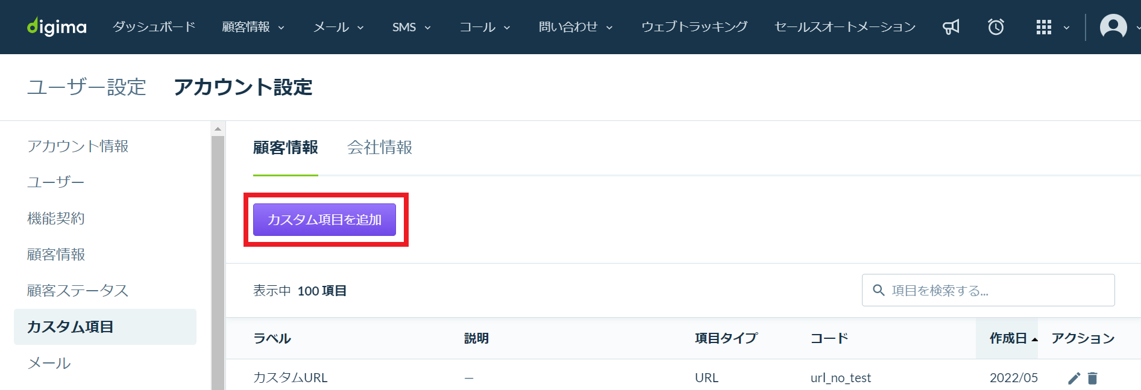1141x390 pixels.
Task: Delete カスタムURL with trash icon
Action: point(1093,378)
